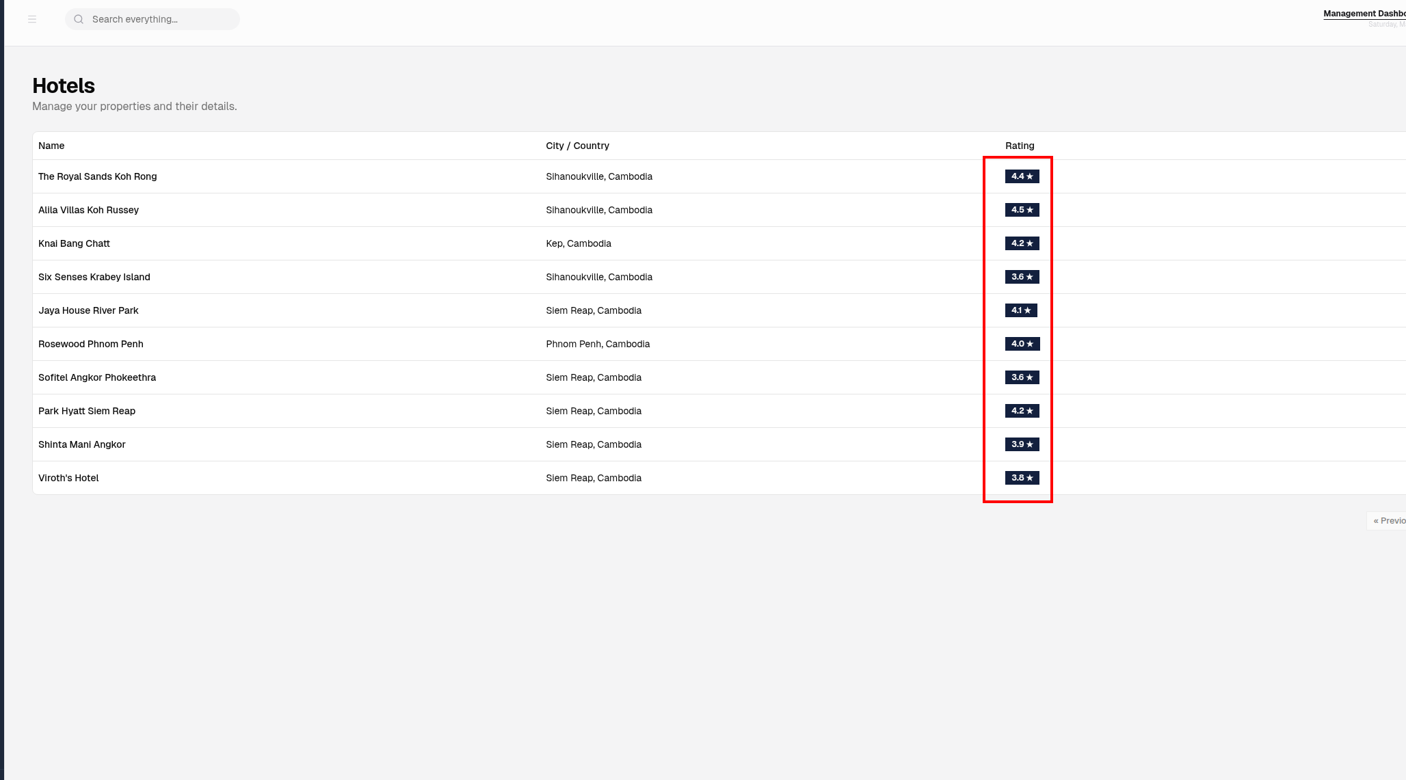This screenshot has width=1406, height=780.
Task: Click Six Senses' Sihanoukville, Cambodia cell
Action: 599,277
